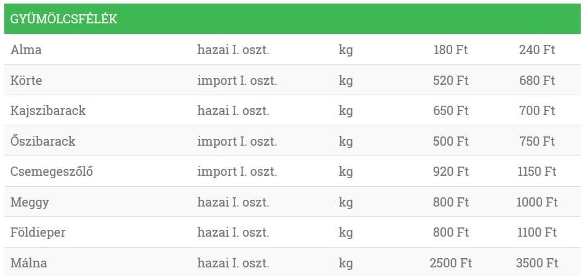Click the Körte product name

26,81
